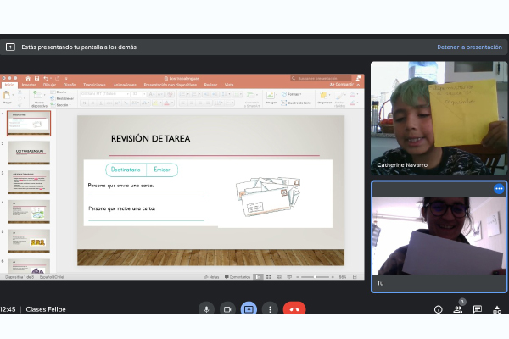Hang up the call
509x339 pixels.
(x=294, y=309)
